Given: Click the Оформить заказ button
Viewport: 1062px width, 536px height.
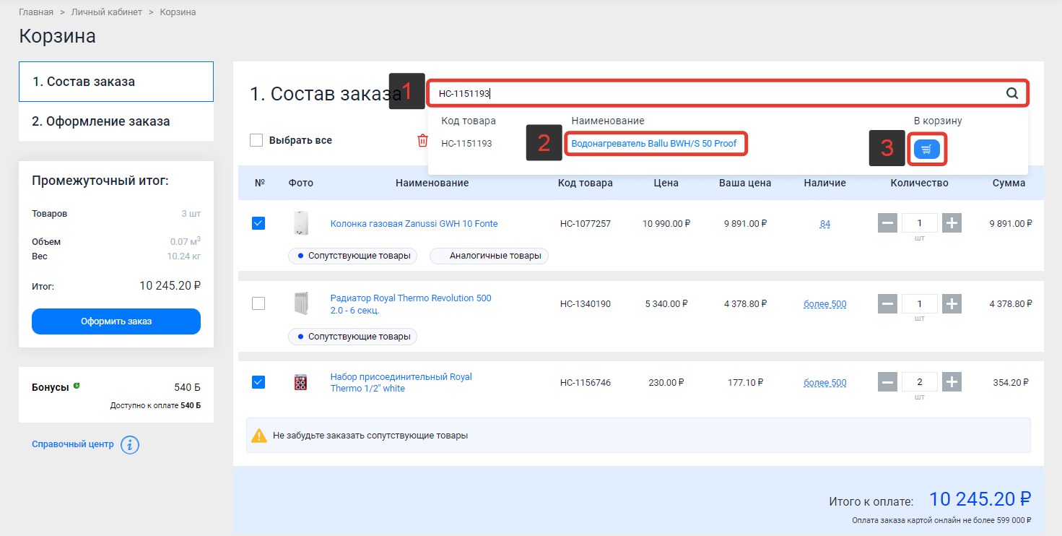Looking at the screenshot, I should click(116, 321).
